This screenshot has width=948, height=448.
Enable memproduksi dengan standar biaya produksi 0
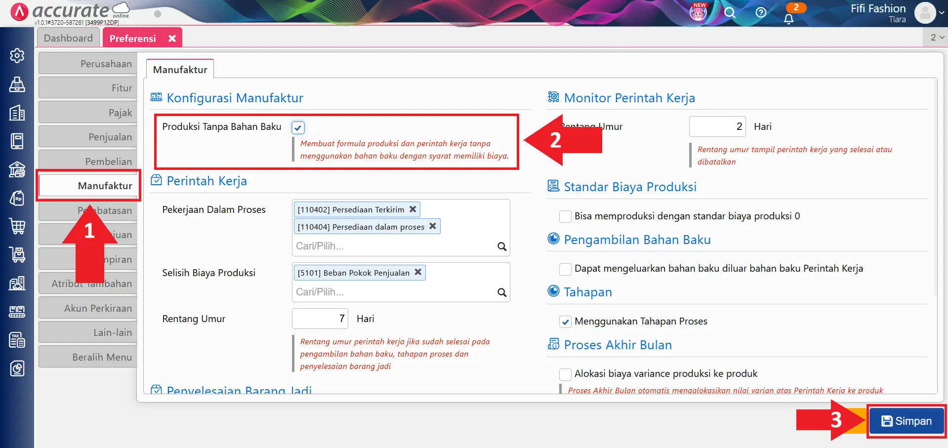[565, 216]
